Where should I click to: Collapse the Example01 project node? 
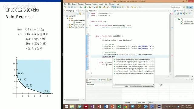pos(65,16)
